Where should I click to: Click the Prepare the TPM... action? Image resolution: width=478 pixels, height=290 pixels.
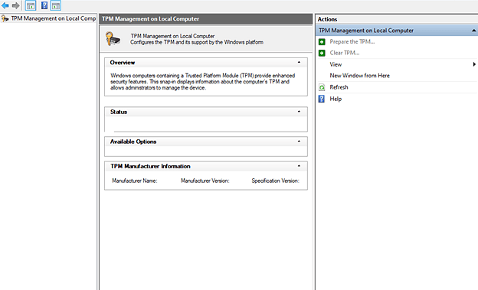coord(352,42)
